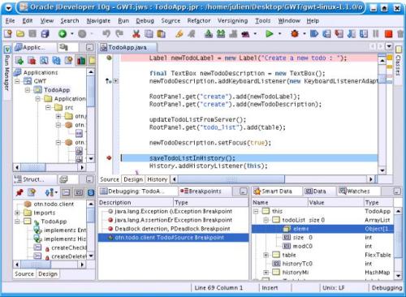Click the Save All toolbar icon
The image size is (406, 297).
coord(45,34)
